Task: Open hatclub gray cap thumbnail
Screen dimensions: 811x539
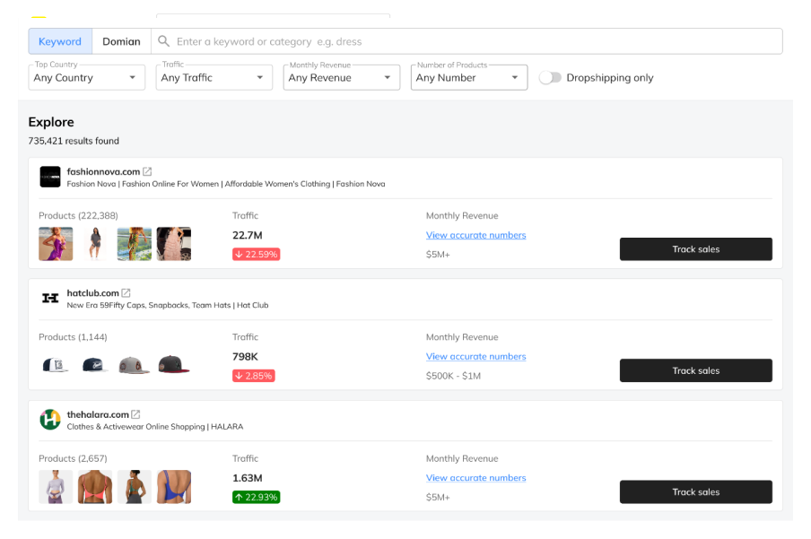Action: (x=135, y=365)
